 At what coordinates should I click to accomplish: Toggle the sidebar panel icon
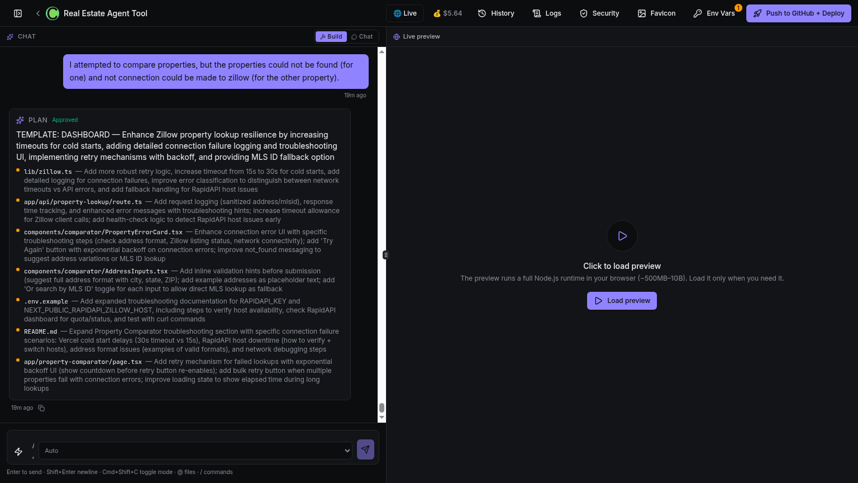[x=18, y=13]
